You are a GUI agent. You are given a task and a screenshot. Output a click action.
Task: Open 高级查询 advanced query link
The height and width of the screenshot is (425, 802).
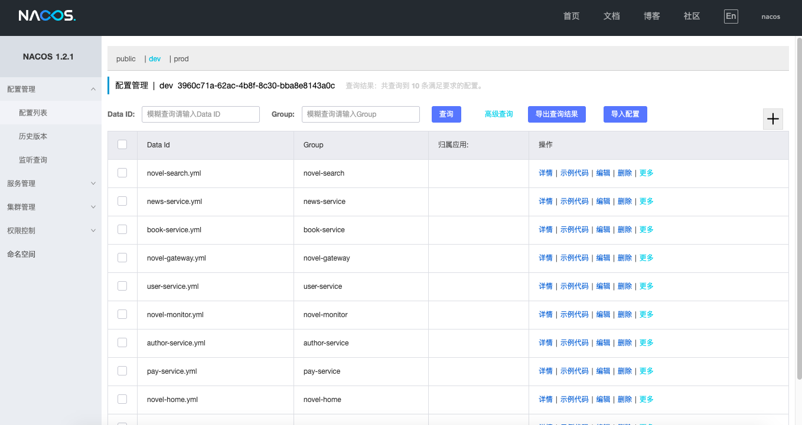coord(499,114)
